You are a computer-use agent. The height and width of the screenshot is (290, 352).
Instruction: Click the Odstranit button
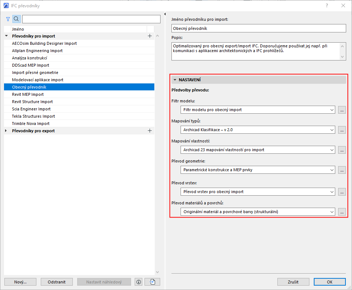(56, 282)
